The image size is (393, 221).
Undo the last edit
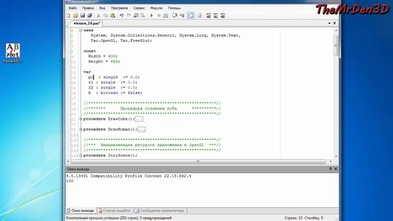pos(122,15)
